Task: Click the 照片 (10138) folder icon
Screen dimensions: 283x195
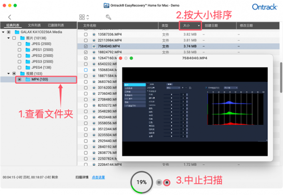Action: [x=22, y=38]
